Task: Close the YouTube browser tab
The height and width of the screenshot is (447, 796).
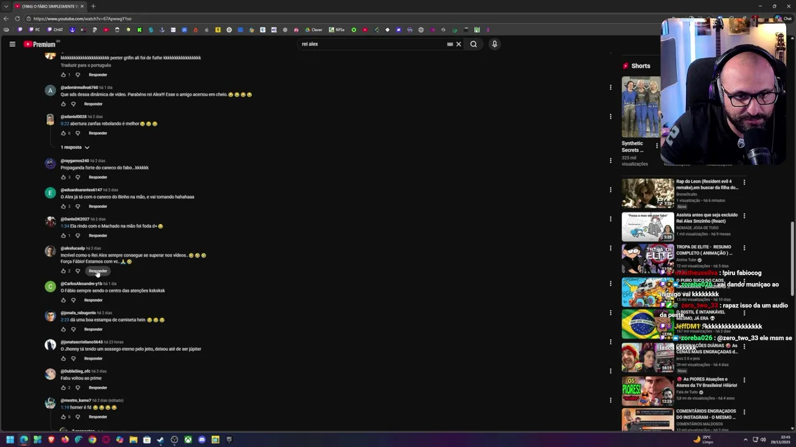Action: (81, 6)
